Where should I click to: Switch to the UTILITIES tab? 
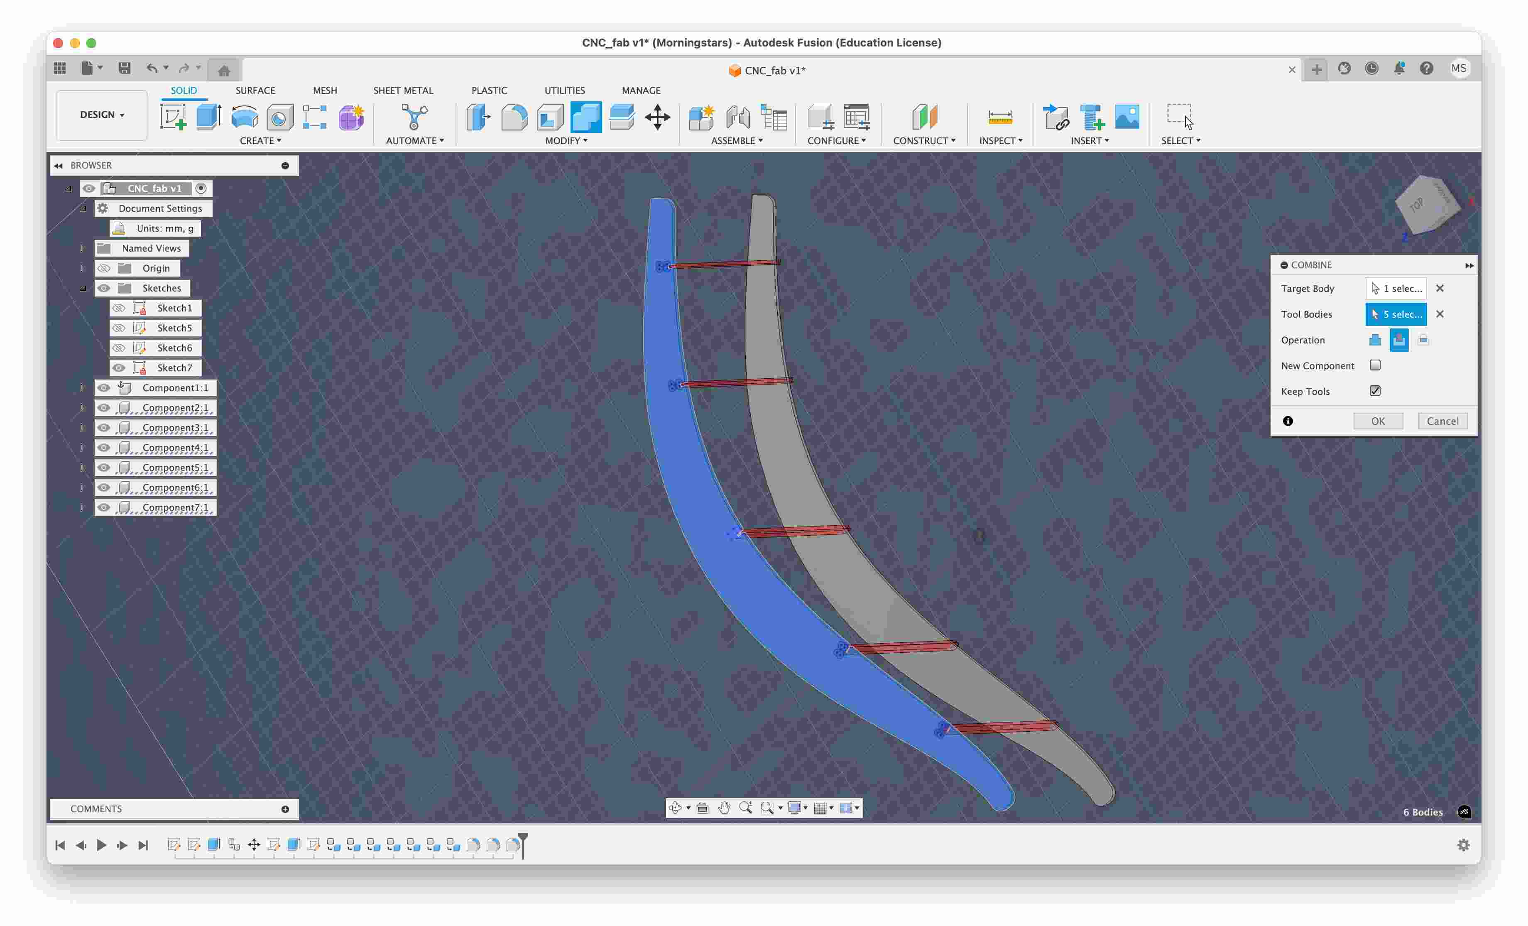(564, 91)
